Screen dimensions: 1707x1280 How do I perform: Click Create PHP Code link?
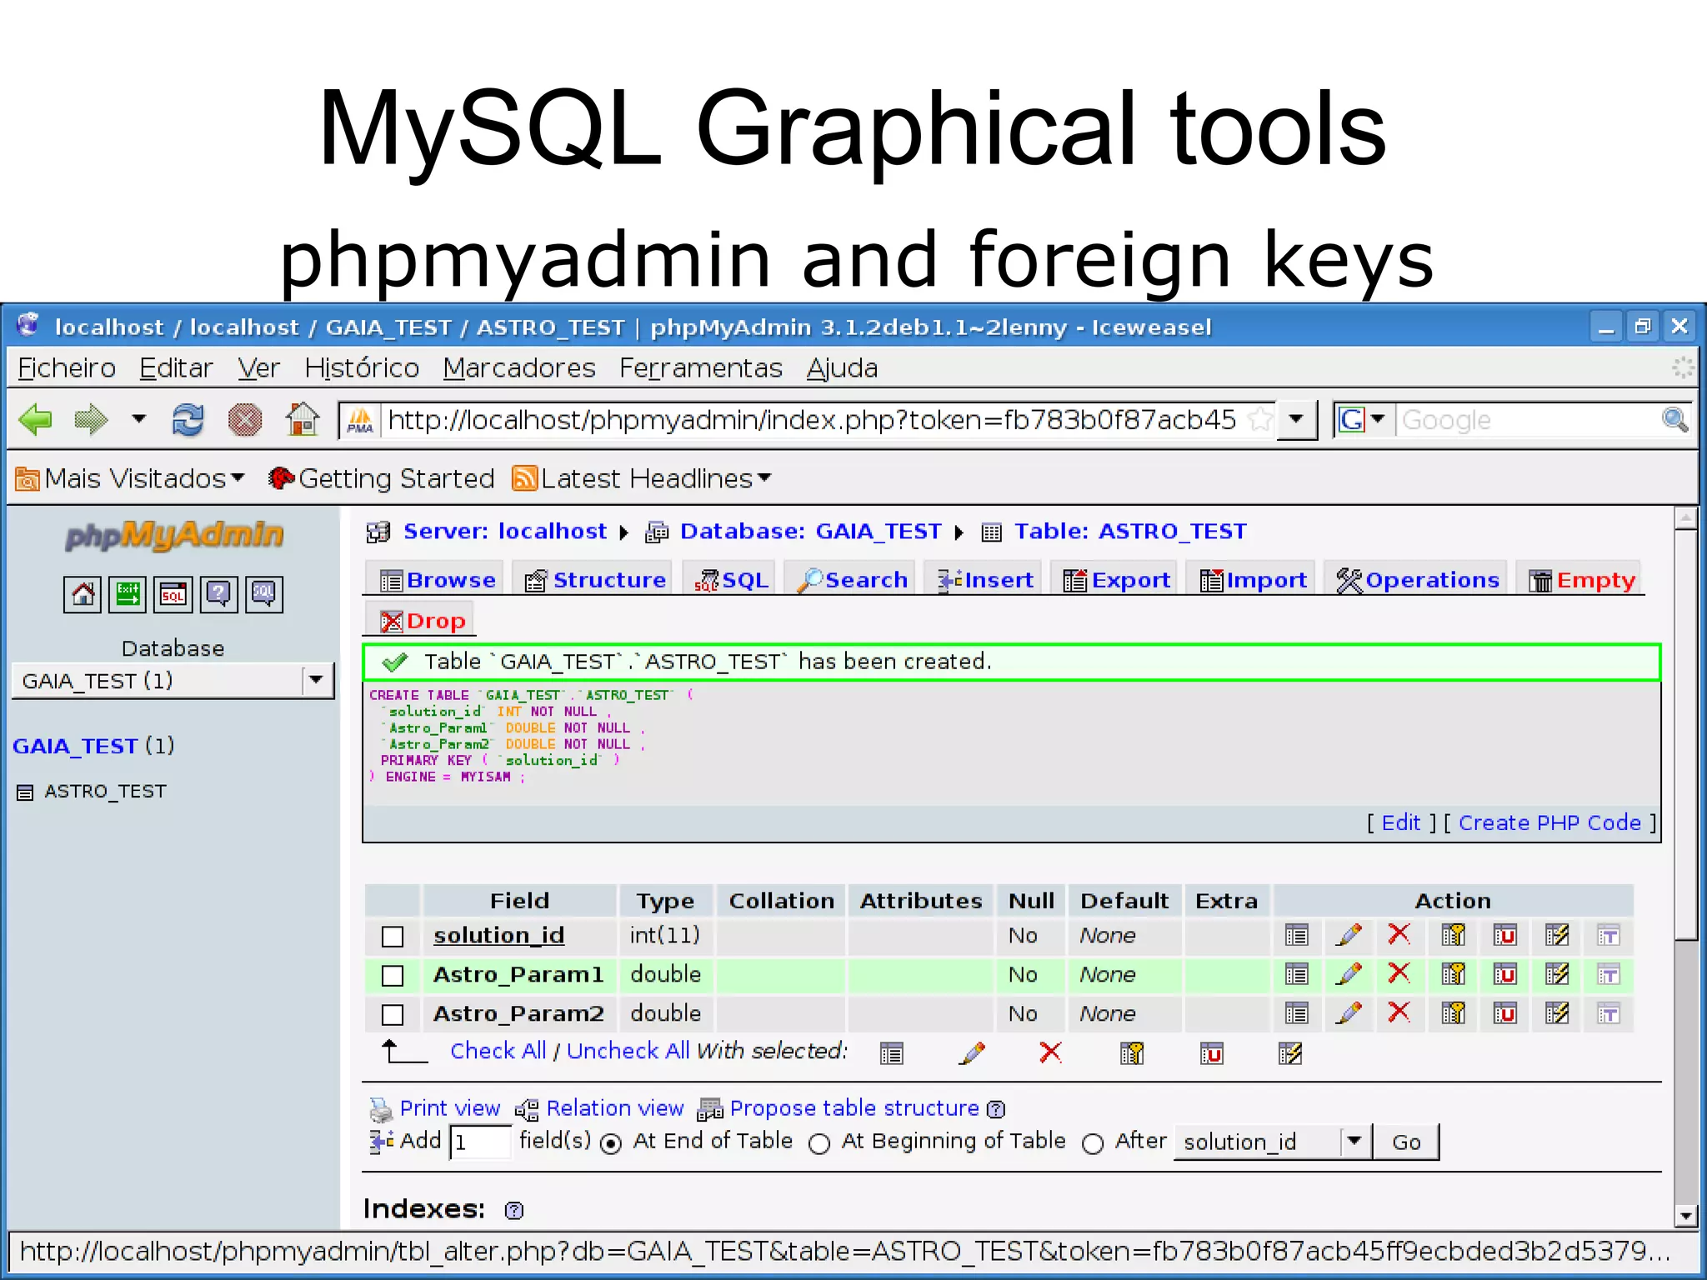pos(1549,822)
